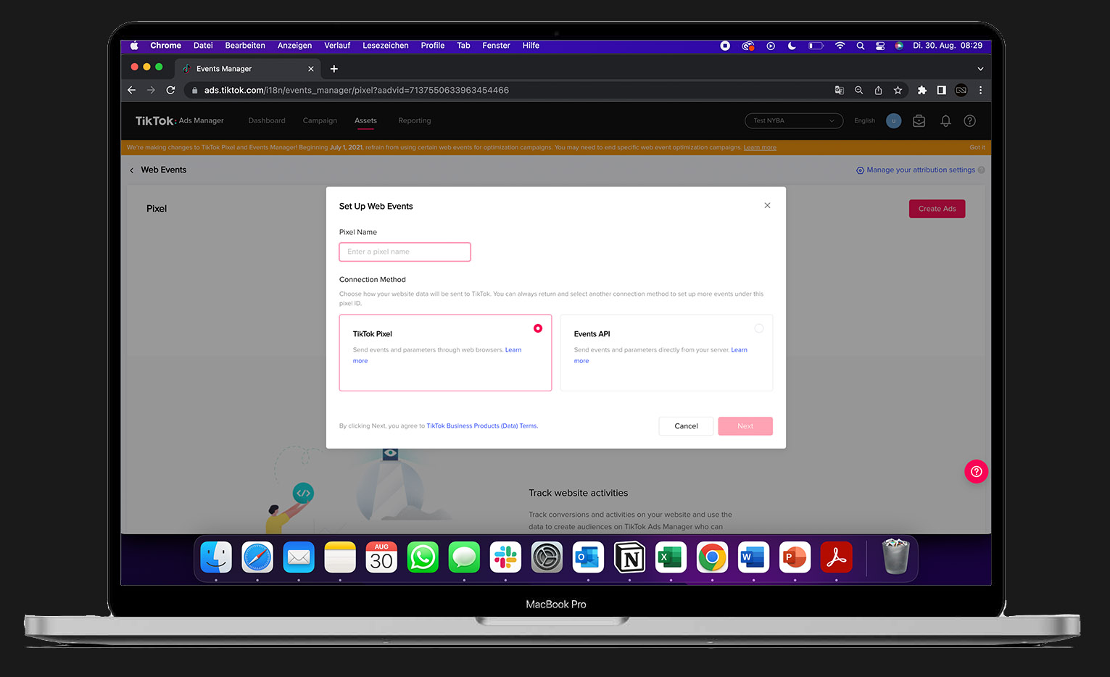Go back via Web Events chevron
The height and width of the screenshot is (677, 1110).
click(x=132, y=170)
